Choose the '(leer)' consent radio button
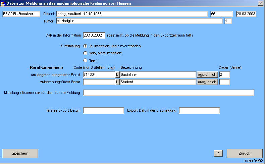Viewport: 265px width, 164px height. pyautogui.click(x=85, y=60)
